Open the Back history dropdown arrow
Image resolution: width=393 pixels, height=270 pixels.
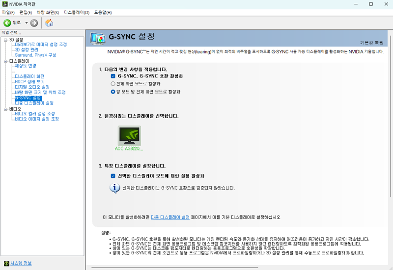click(27, 23)
